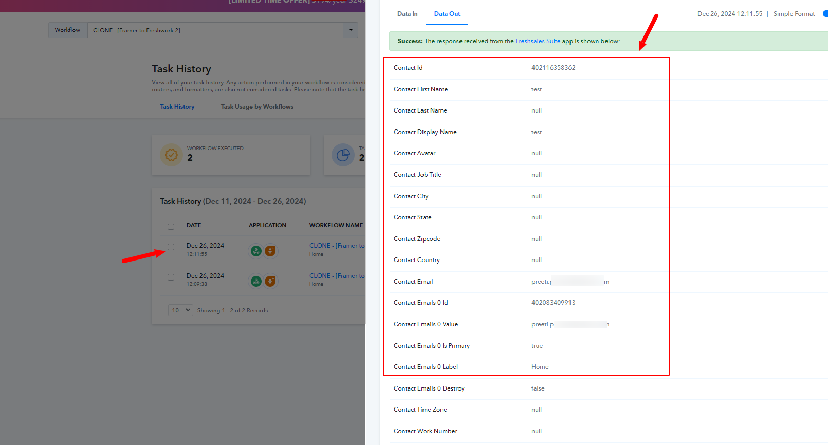Click the green app icon in the 12:11:55 row
Viewport: 828px width, 445px height.
pos(256,251)
